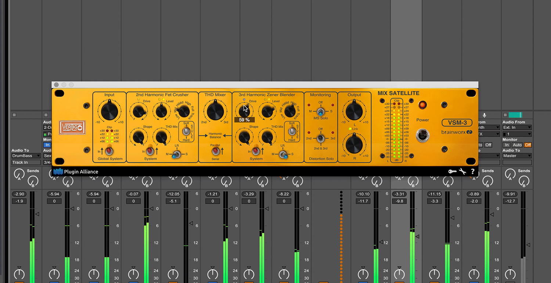
Task: Click the Zener Blender frequency band selector knob
Action: [x=289, y=111]
